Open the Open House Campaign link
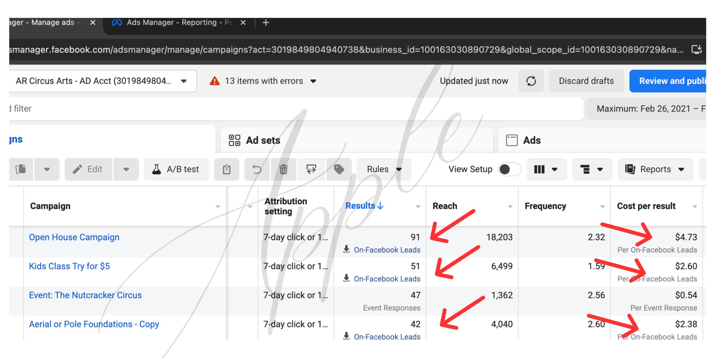The width and height of the screenshot is (717, 358). tap(74, 237)
